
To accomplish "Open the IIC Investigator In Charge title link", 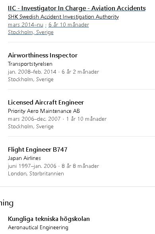I will pos(77,8).
